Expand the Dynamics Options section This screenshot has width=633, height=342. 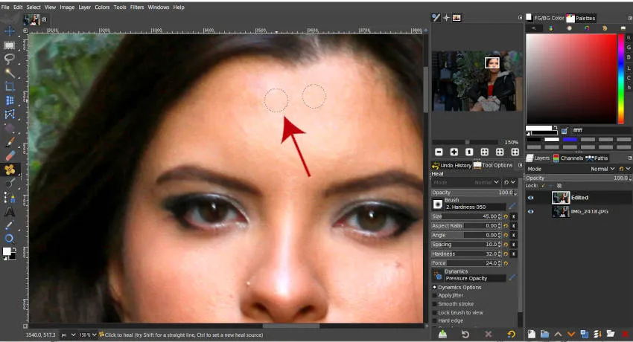click(436, 287)
